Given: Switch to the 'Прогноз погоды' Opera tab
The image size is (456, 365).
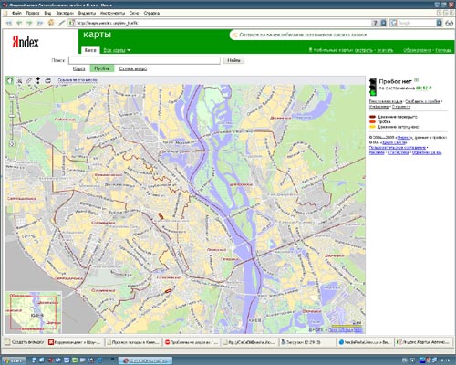Looking at the screenshot, I should point(133,342).
